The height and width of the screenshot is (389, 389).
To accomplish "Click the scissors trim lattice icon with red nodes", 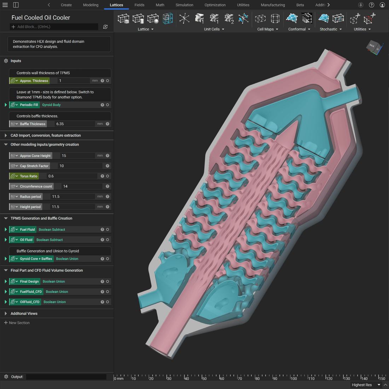I will click(370, 18).
